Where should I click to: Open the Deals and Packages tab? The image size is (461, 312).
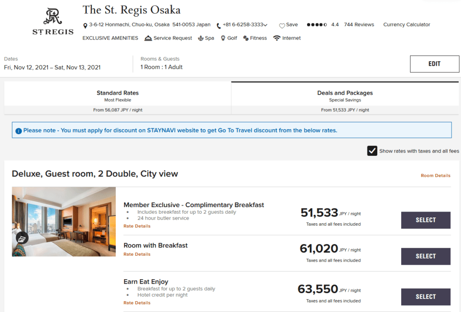pyautogui.click(x=345, y=95)
